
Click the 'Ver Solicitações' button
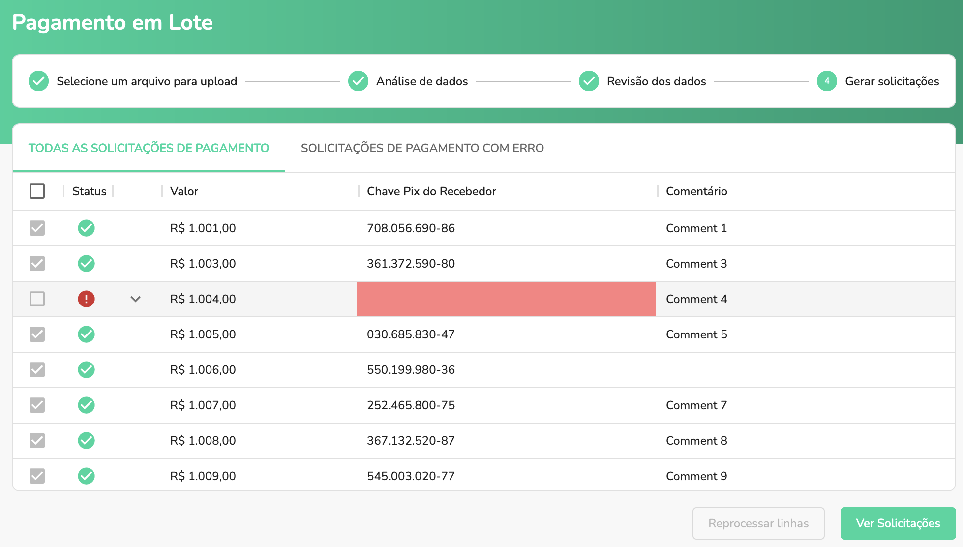click(x=898, y=523)
